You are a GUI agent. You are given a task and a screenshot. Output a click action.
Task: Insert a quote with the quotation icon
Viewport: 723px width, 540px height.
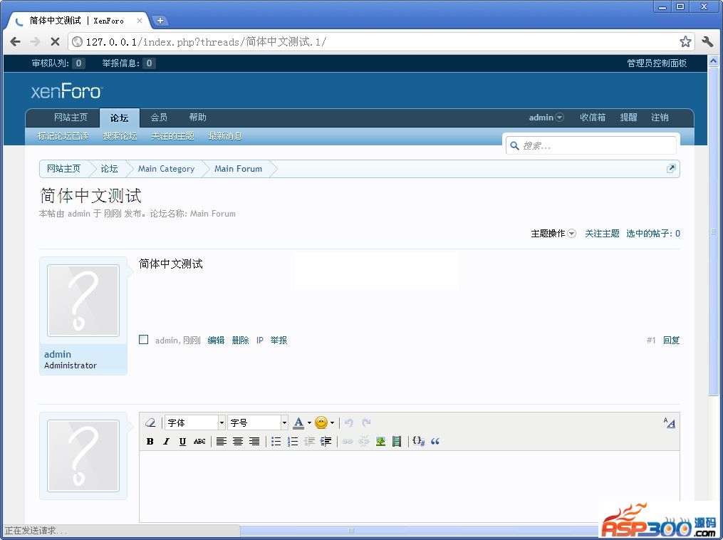pyautogui.click(x=435, y=441)
